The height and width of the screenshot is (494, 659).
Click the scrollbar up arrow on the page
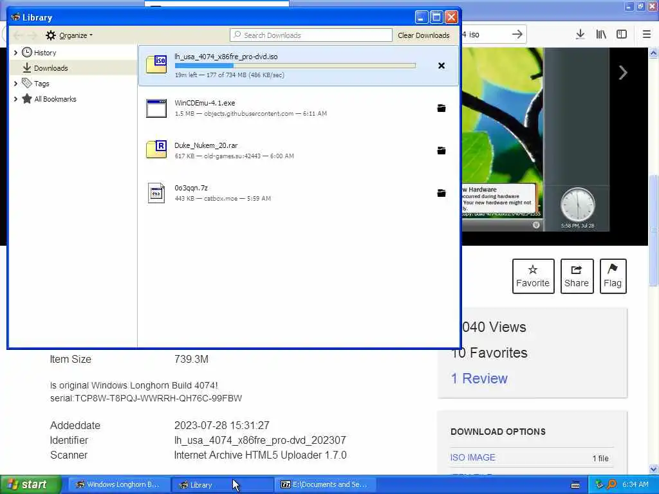653,53
